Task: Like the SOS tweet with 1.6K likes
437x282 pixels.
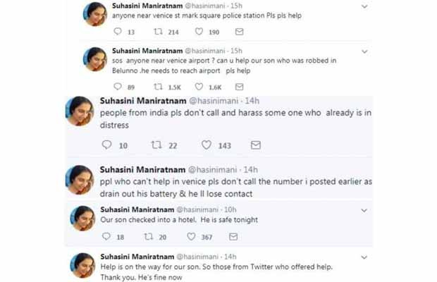Action: pyautogui.click(x=199, y=87)
